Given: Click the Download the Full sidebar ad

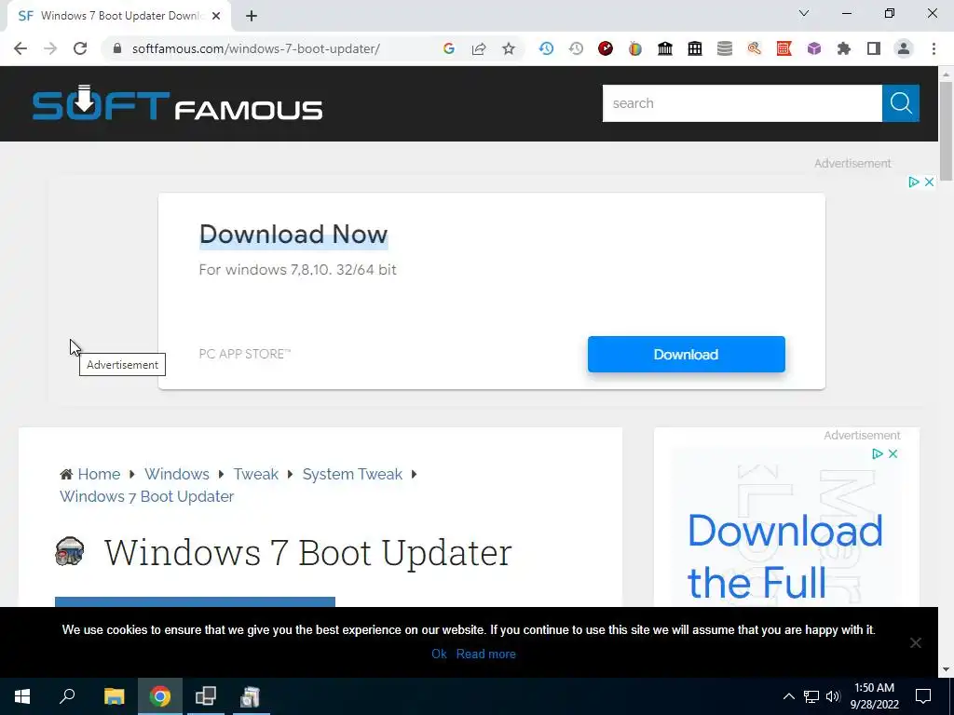Looking at the screenshot, I should [x=784, y=557].
